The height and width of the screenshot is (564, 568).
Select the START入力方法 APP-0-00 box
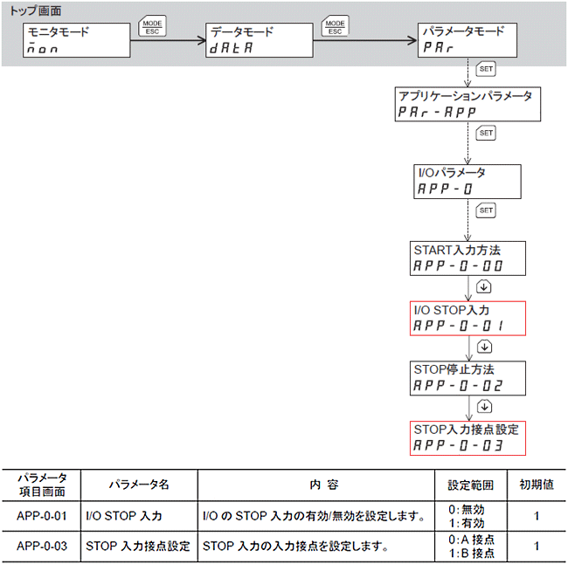click(x=468, y=258)
